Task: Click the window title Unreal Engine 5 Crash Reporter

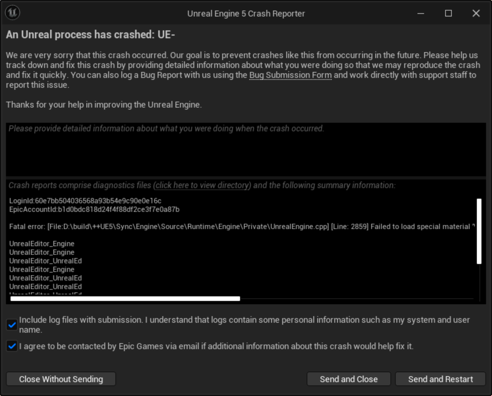Action: tap(246, 14)
